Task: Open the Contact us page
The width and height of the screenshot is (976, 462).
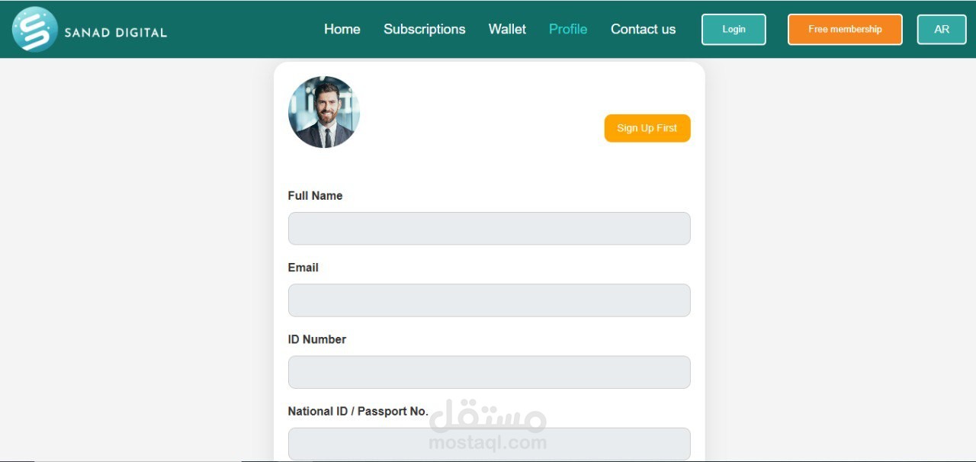Action: pyautogui.click(x=643, y=29)
